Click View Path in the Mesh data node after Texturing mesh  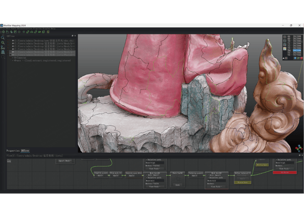point(216,187)
